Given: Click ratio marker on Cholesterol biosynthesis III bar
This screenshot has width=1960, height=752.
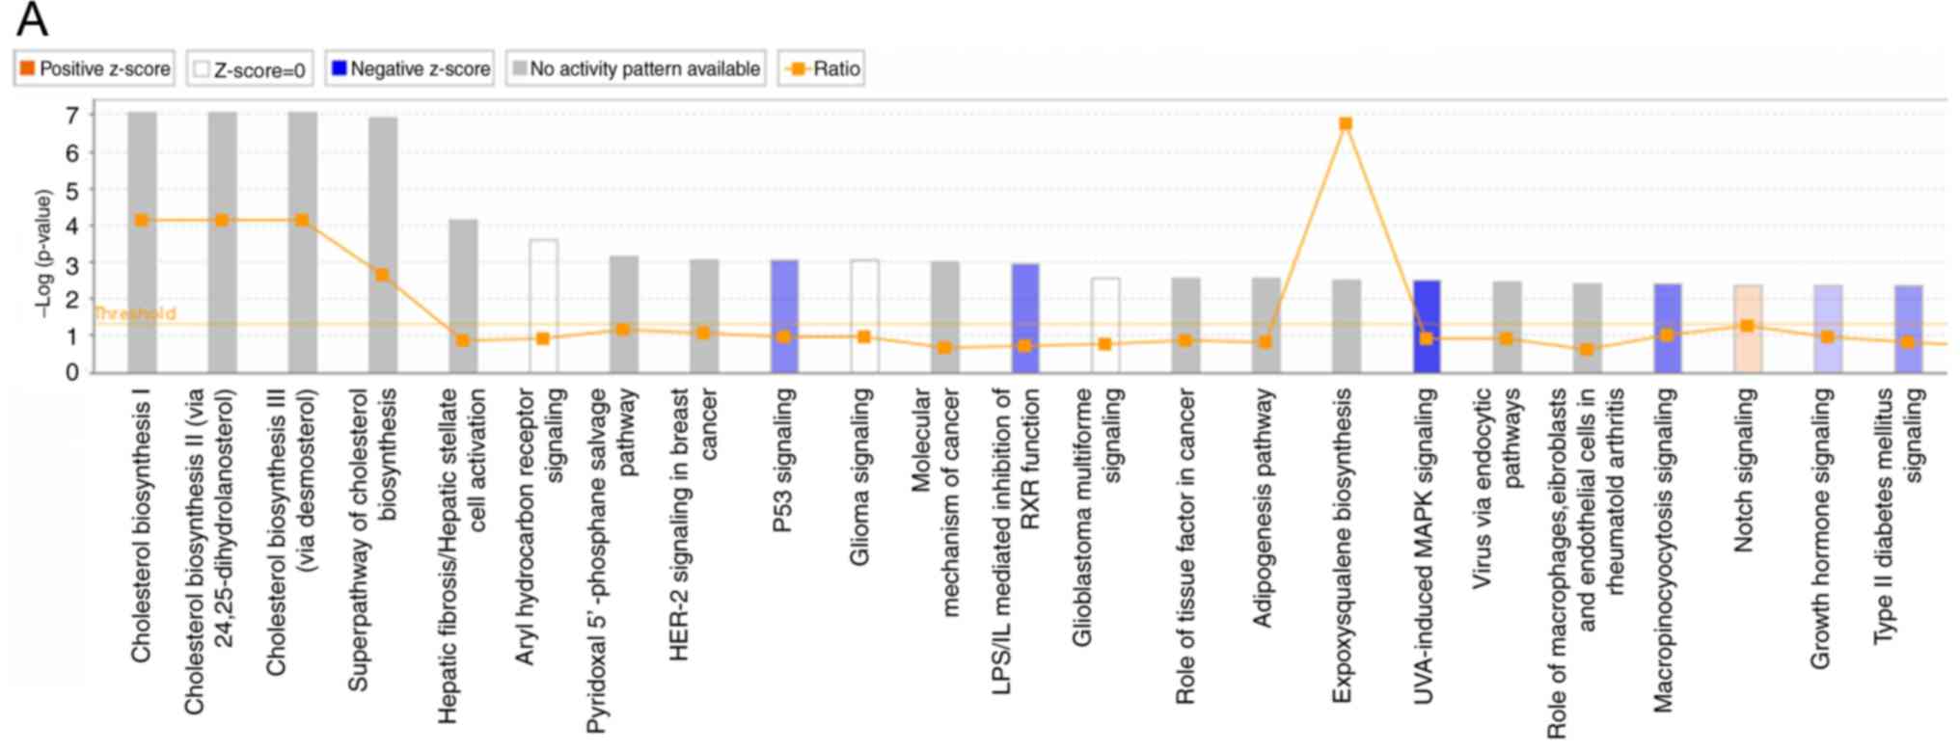Looking at the screenshot, I should [x=302, y=221].
